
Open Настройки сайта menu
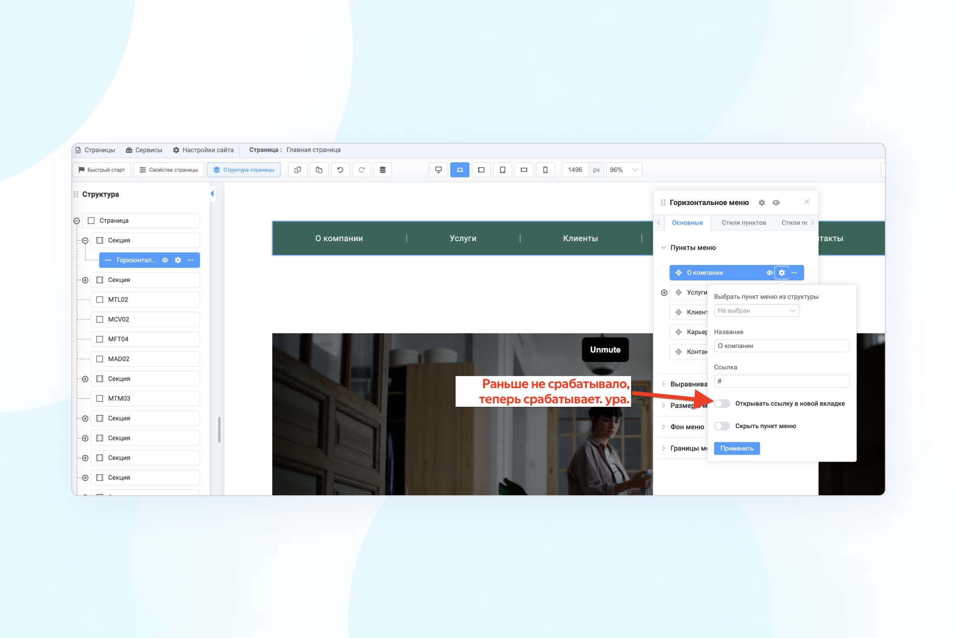pos(203,150)
